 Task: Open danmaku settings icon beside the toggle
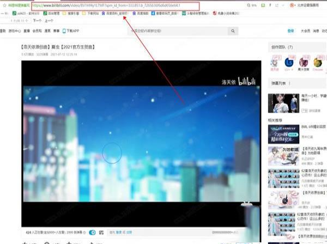(x=102, y=233)
